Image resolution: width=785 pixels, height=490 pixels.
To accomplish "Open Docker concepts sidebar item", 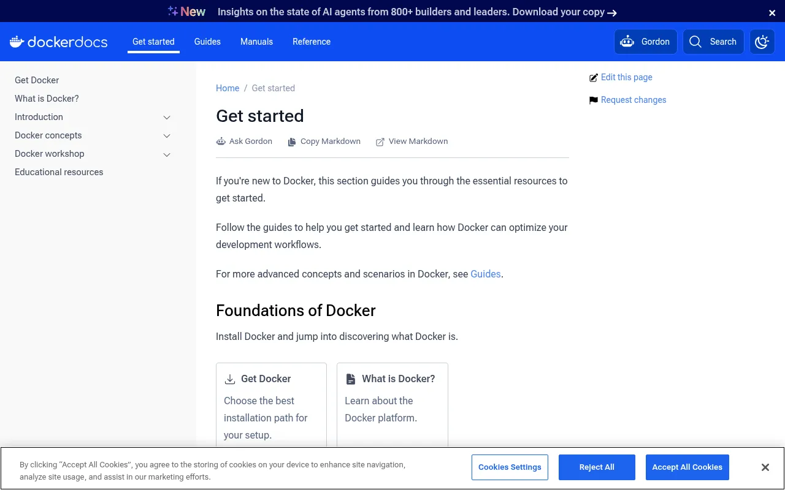I will pos(48,135).
